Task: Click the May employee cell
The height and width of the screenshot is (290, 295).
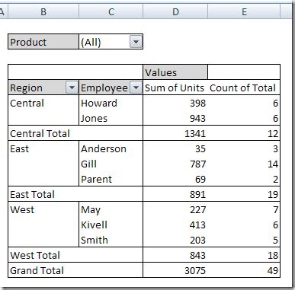Action: tap(111, 209)
